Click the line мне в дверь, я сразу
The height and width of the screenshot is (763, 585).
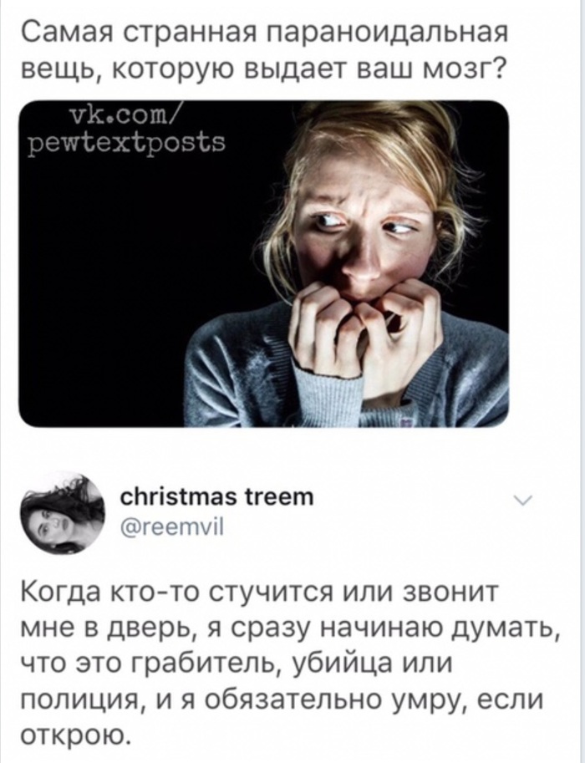pyautogui.click(x=291, y=631)
